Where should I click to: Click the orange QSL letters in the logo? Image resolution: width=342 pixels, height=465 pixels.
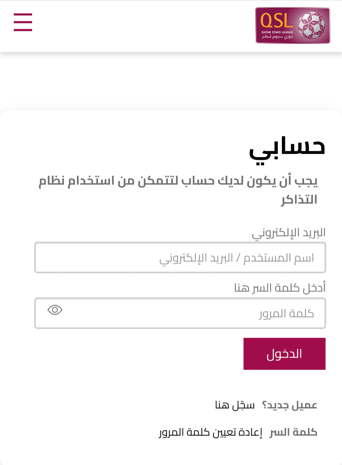(x=276, y=21)
